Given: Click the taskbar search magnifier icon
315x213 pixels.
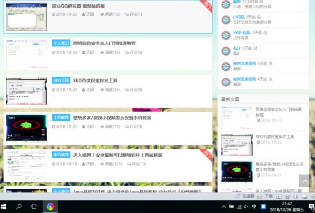Looking at the screenshot, I should coord(20,206).
